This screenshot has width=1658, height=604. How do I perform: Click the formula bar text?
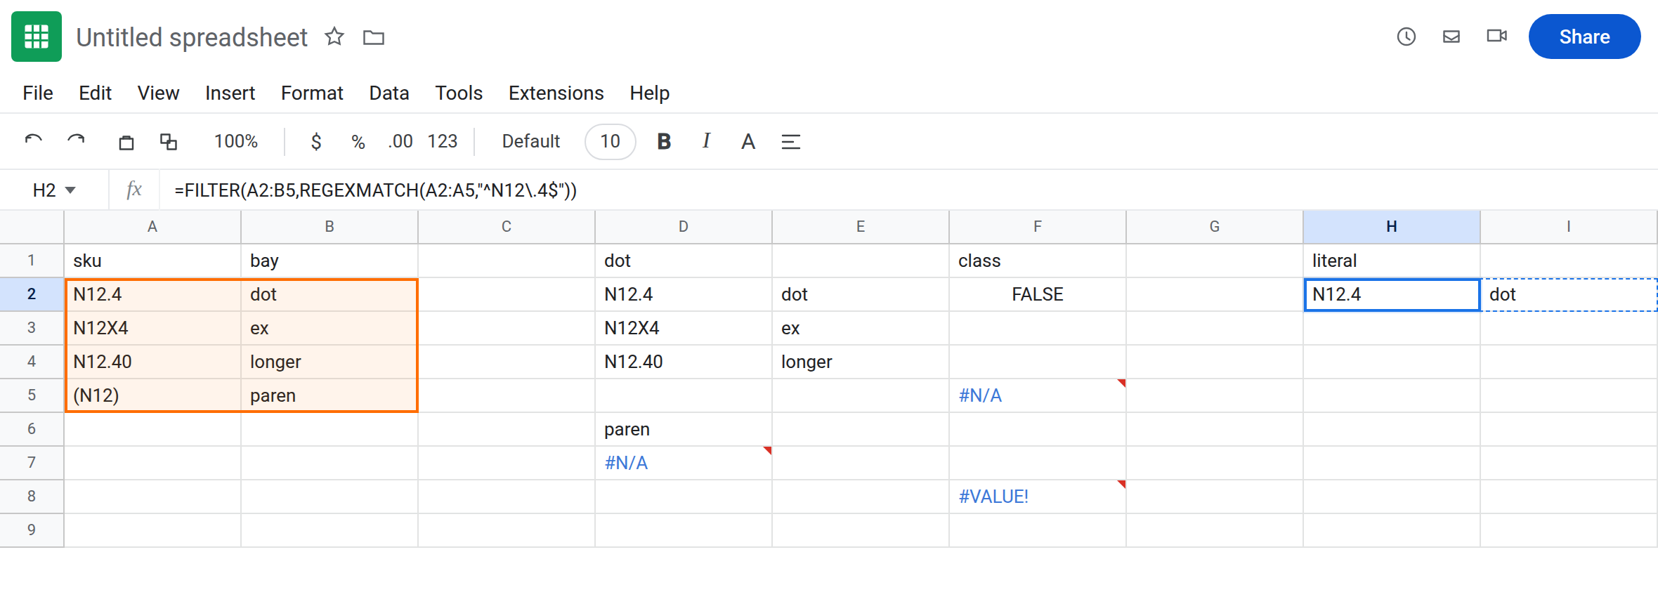(376, 190)
